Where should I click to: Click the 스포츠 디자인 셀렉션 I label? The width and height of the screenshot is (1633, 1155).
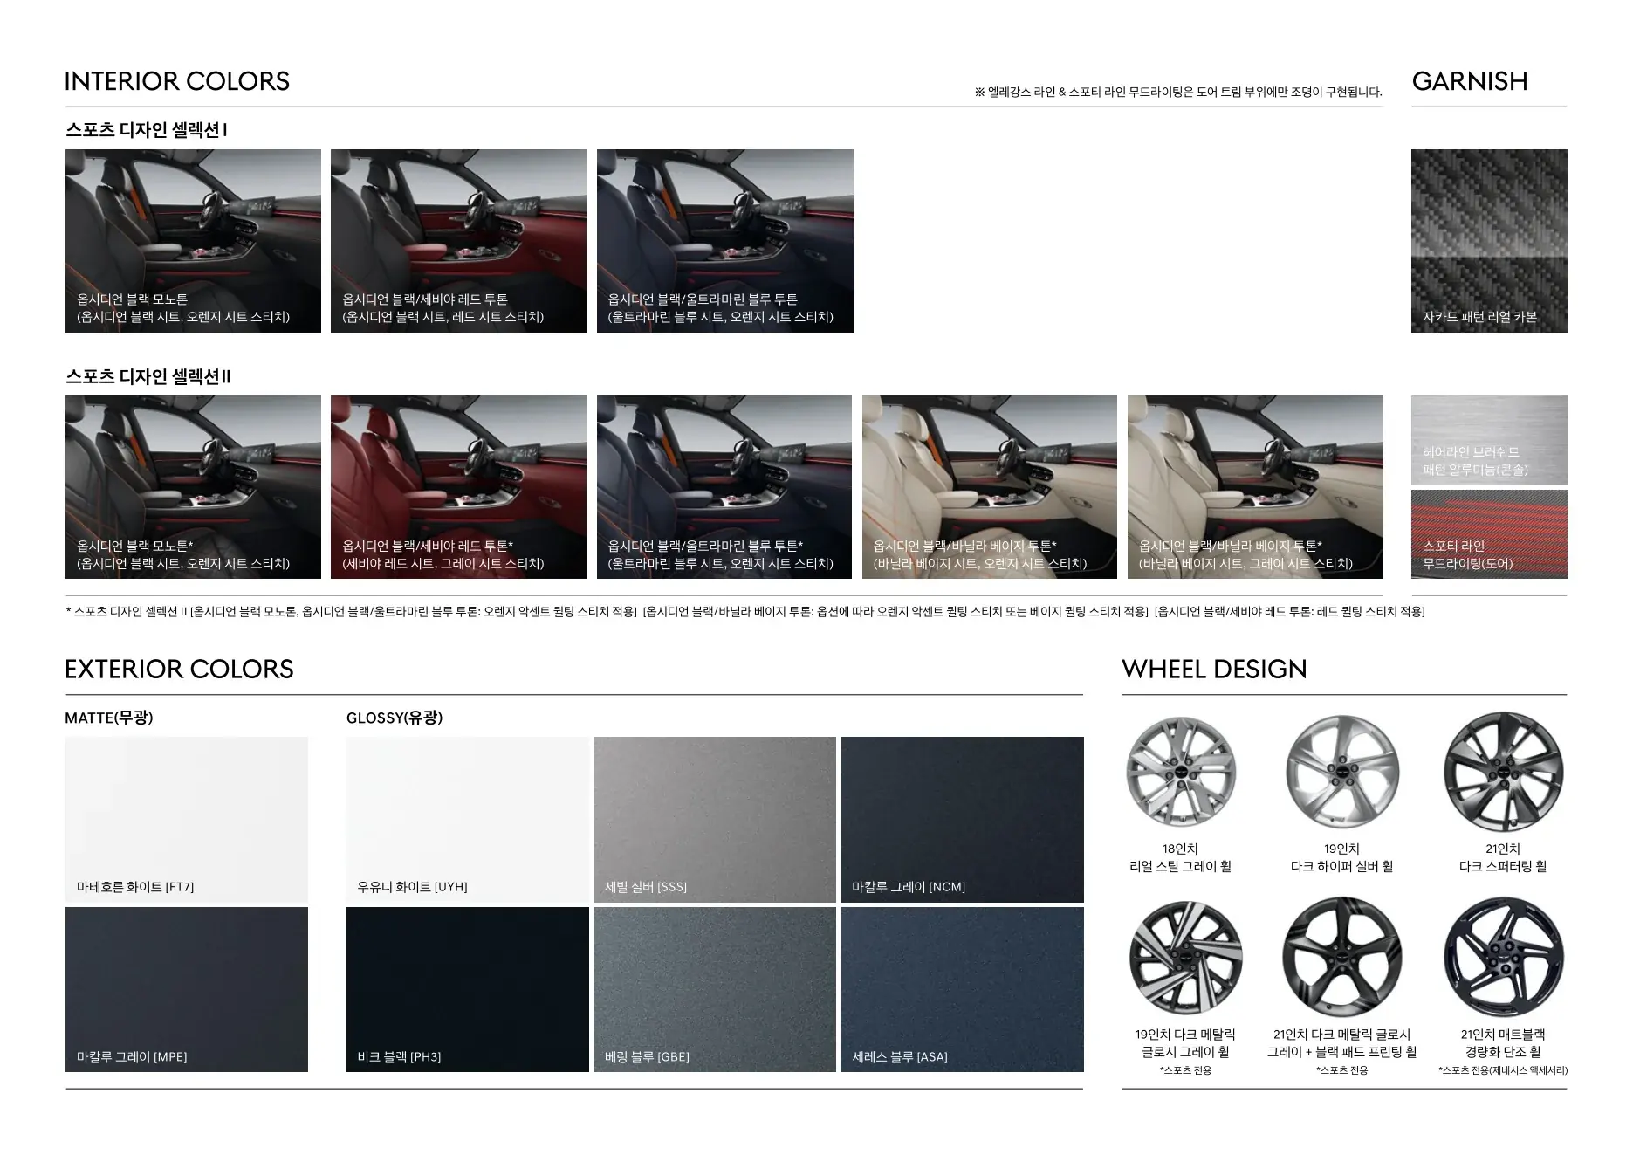(x=147, y=130)
